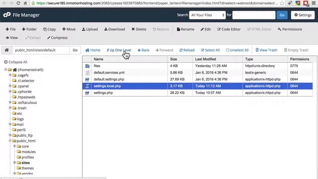
Task: Expand the .cagefs folder
Action: click(10, 75)
